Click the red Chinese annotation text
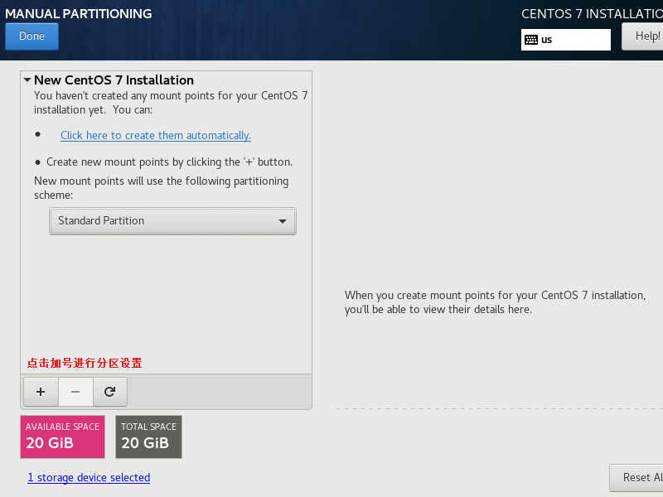The width and height of the screenshot is (663, 497). point(85,363)
